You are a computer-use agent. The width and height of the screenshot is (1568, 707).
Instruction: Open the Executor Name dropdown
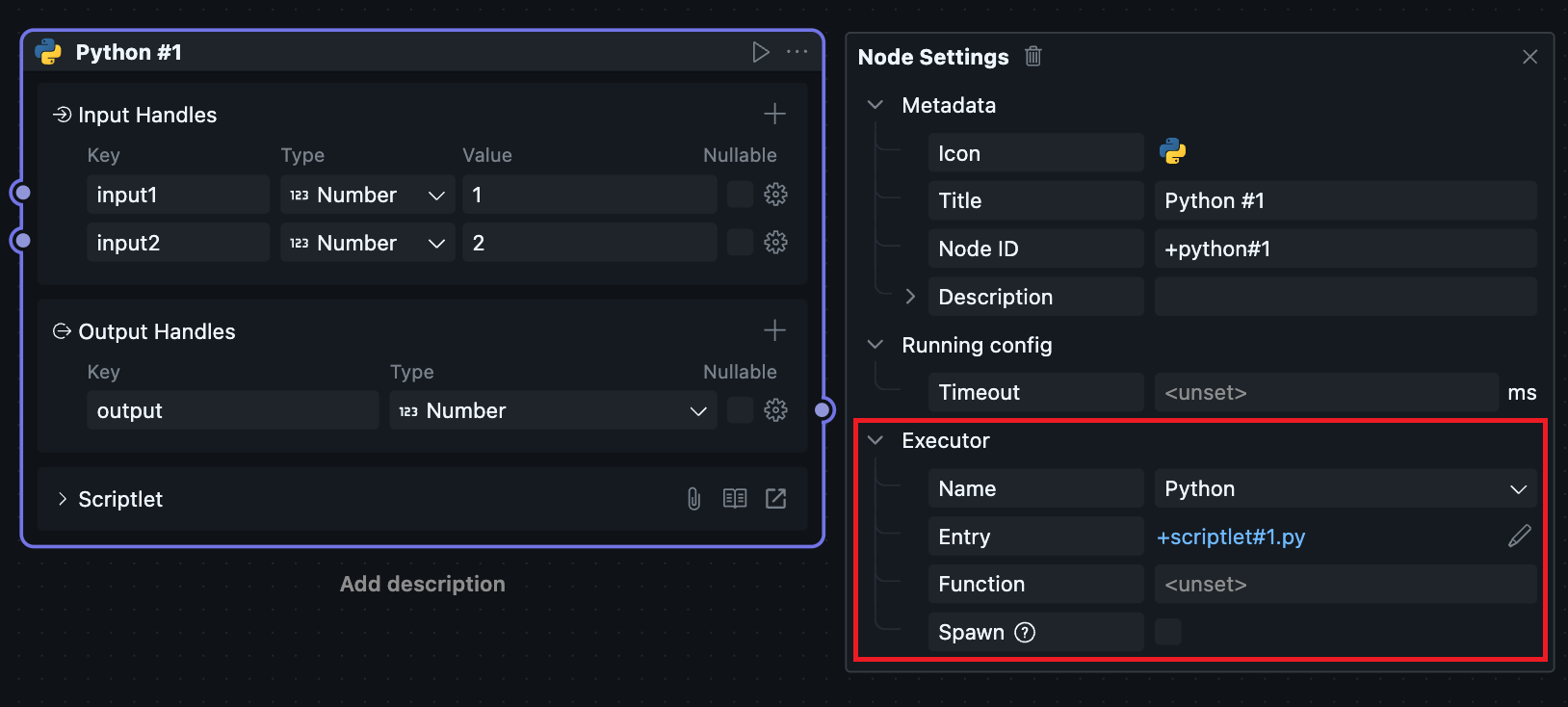[1345, 489]
